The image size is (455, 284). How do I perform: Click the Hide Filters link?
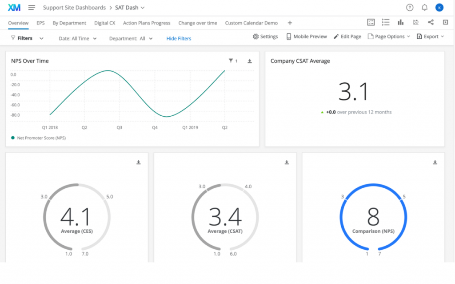click(x=179, y=38)
